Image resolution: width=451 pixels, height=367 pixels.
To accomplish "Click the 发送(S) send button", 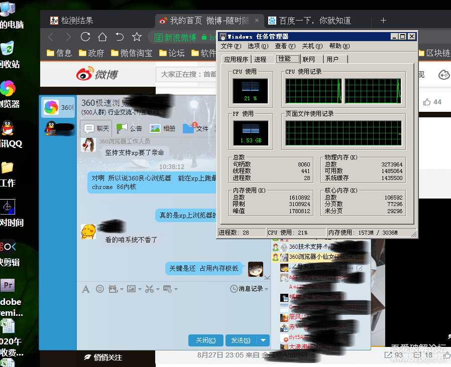I will [x=241, y=340].
